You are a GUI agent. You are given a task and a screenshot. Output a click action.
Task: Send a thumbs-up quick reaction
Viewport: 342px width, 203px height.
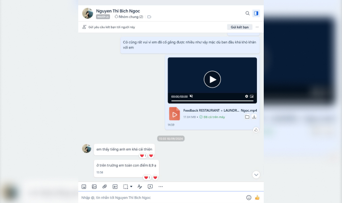click(x=257, y=197)
